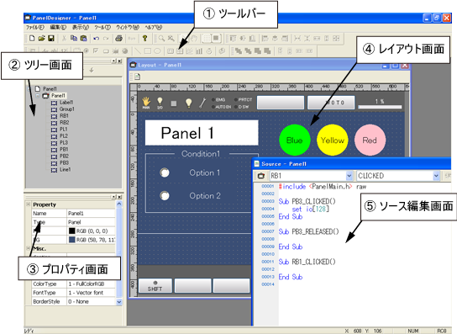Select the Option 1 radio button
Image resolution: width=457 pixels, height=334 pixels.
[165, 172]
